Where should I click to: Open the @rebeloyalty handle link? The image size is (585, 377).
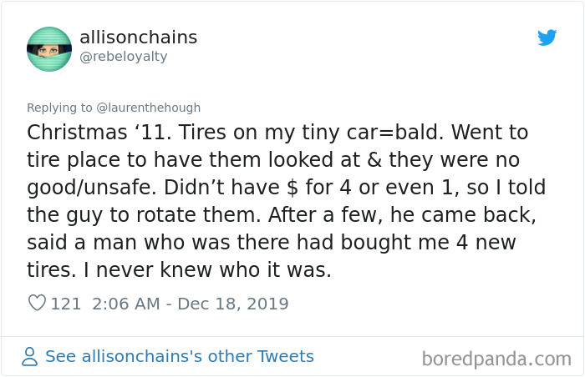tap(123, 56)
